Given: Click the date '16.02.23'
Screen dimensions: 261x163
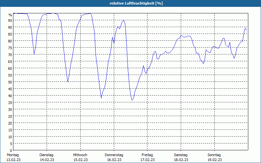Looking at the screenshot, I should [114, 160].
